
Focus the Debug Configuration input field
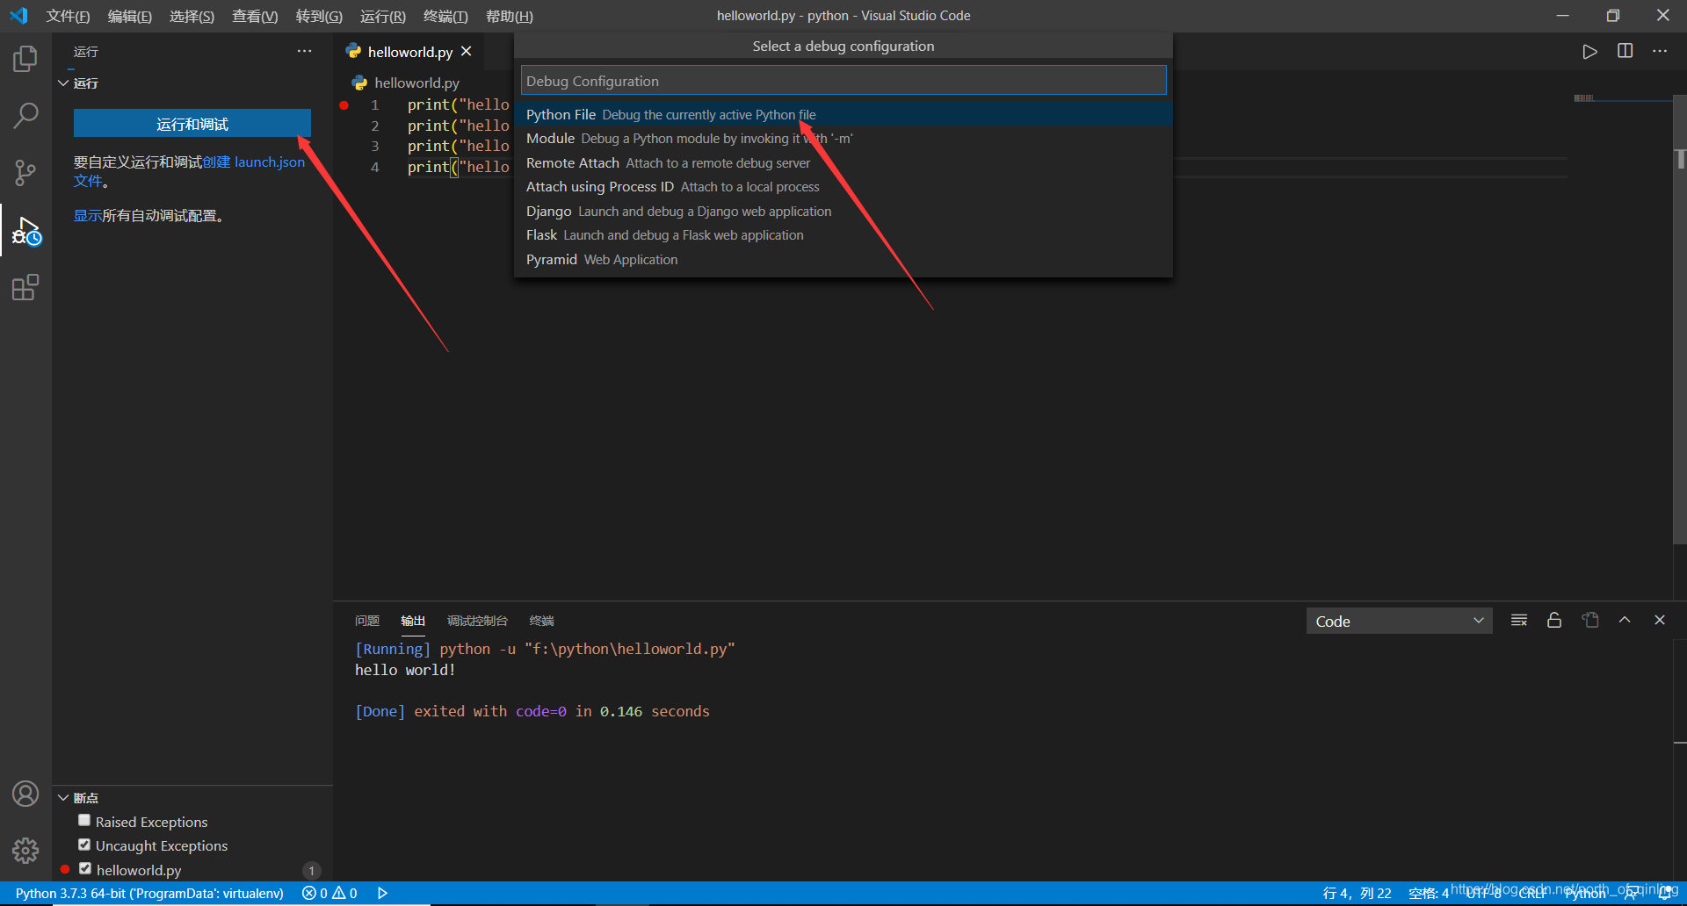843,81
